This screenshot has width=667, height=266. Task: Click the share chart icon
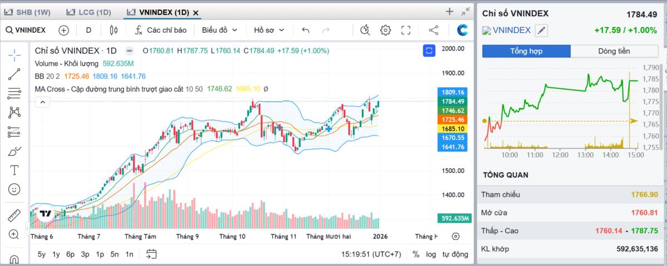click(x=434, y=30)
